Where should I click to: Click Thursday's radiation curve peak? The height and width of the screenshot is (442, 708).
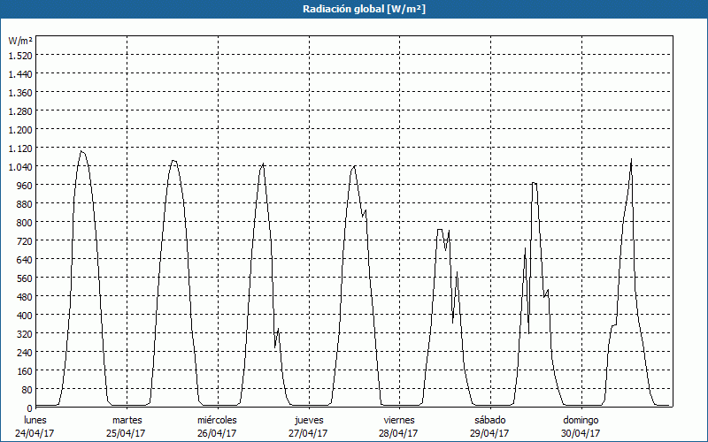click(355, 166)
